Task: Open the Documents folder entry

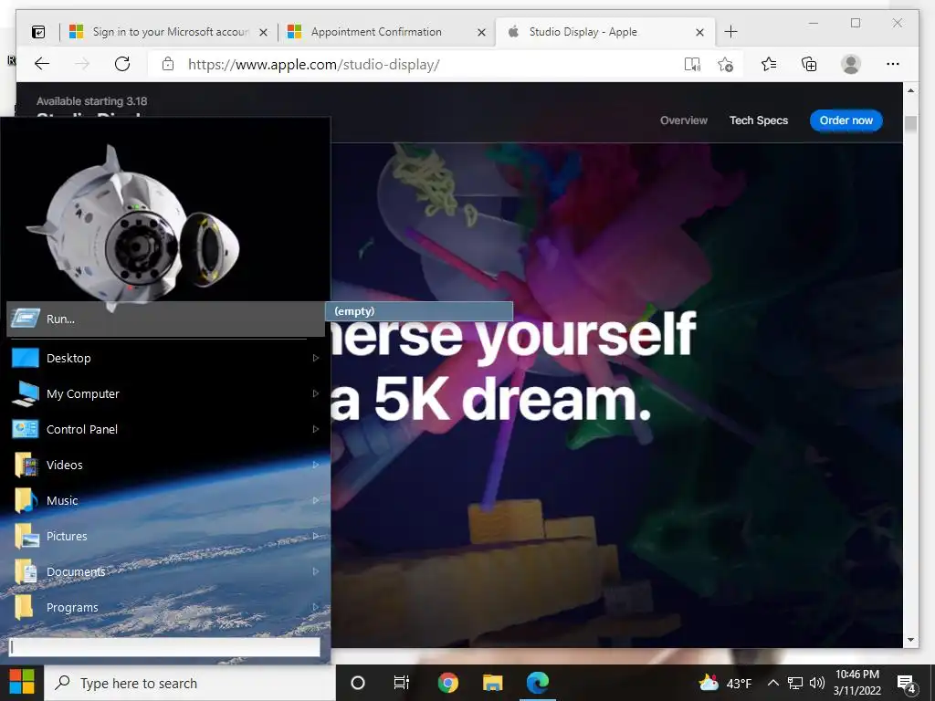Action: (165, 571)
